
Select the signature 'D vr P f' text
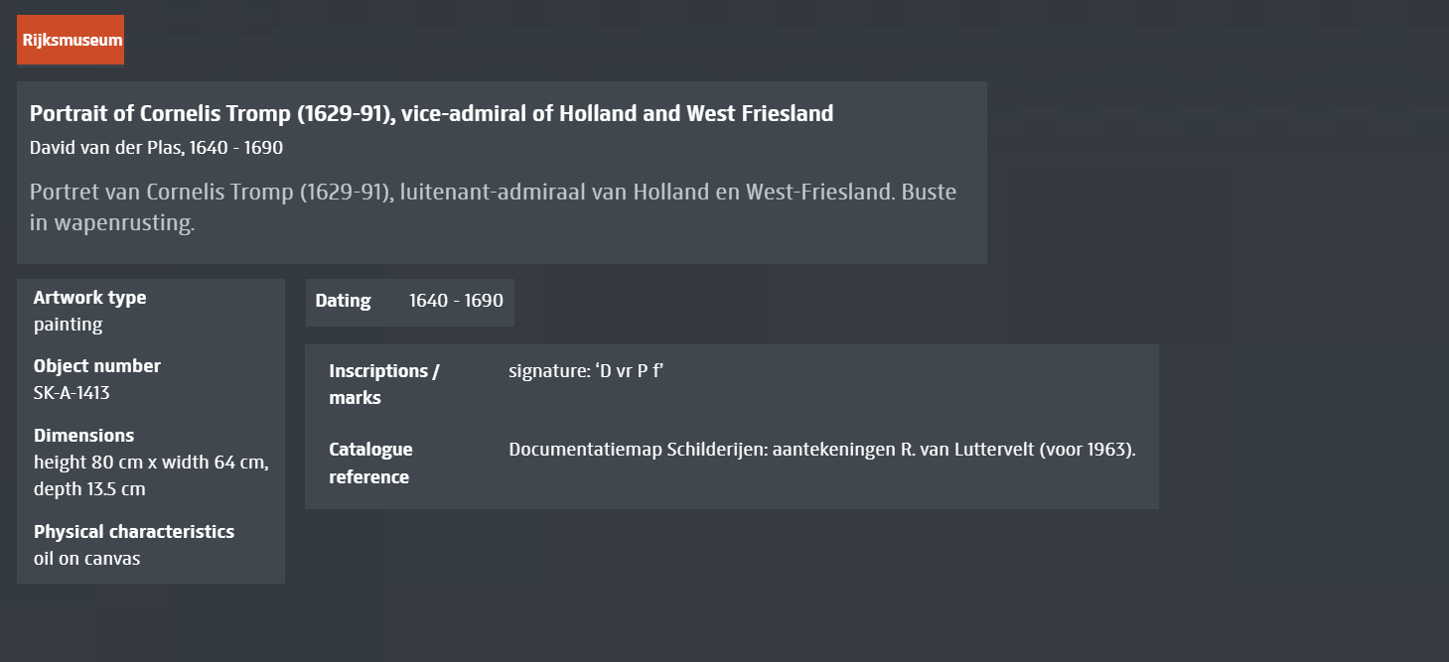click(x=585, y=371)
